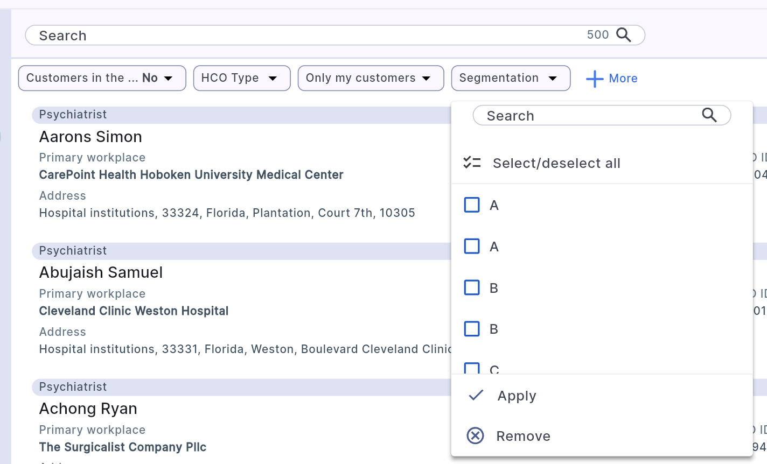Focus the Search field inside the Segmentation panel
This screenshot has height=464, width=767.
(x=602, y=115)
